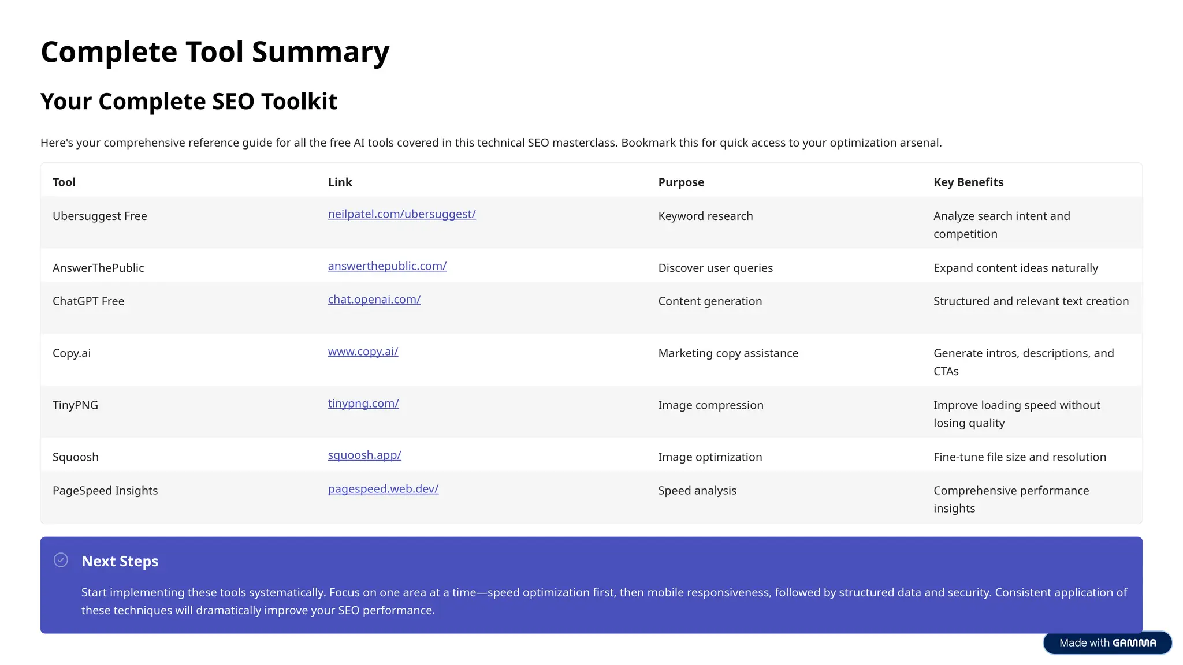Click Generate intros, descriptions, and CTAs cell

(1024, 363)
